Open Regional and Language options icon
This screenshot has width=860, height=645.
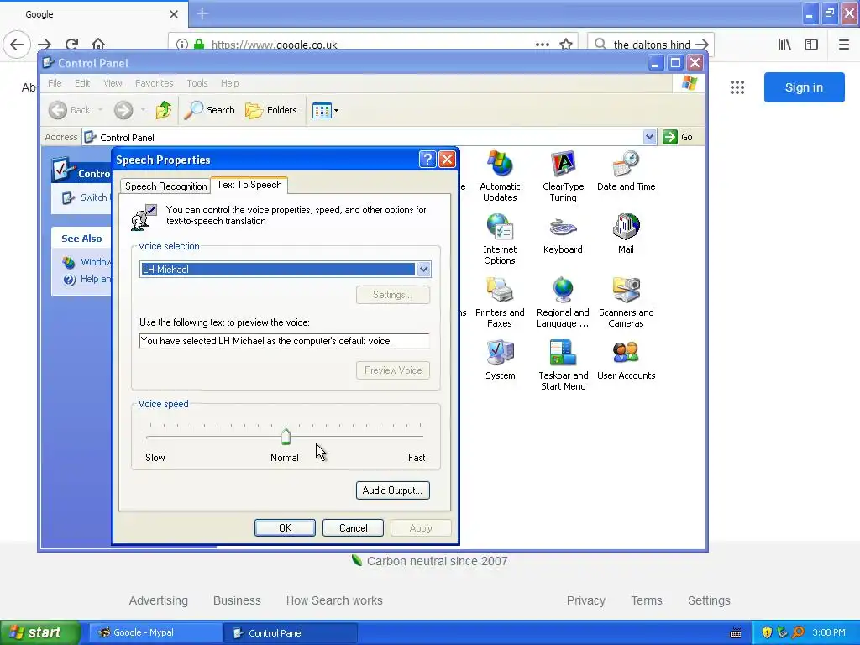pos(563,302)
